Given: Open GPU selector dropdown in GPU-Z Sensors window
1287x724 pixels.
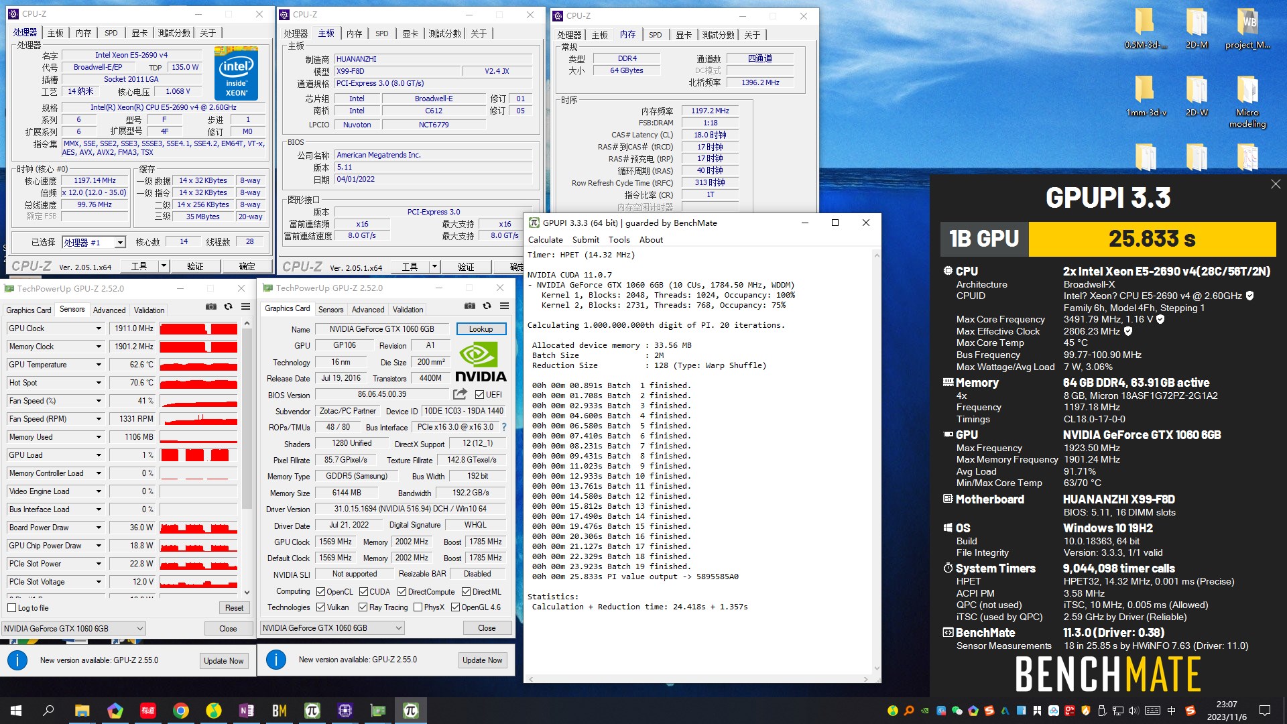Looking at the screenshot, I should (x=73, y=629).
